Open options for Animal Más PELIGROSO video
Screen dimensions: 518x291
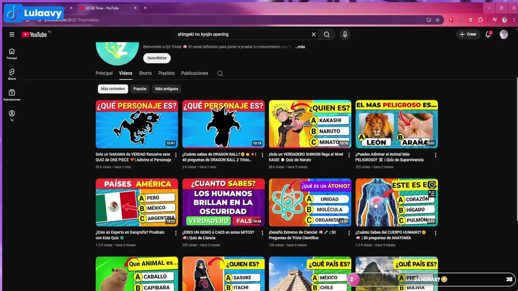click(x=435, y=155)
